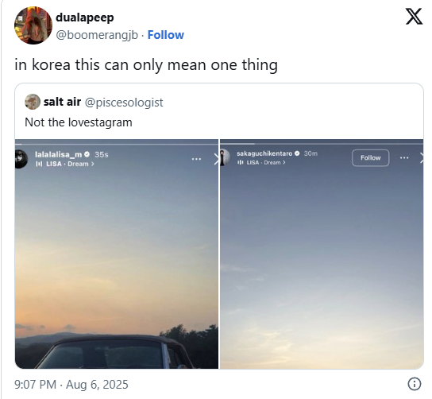This screenshot has width=432, height=399.
Task: Open lalalalisa_m story profile picture
Action: coord(21,159)
